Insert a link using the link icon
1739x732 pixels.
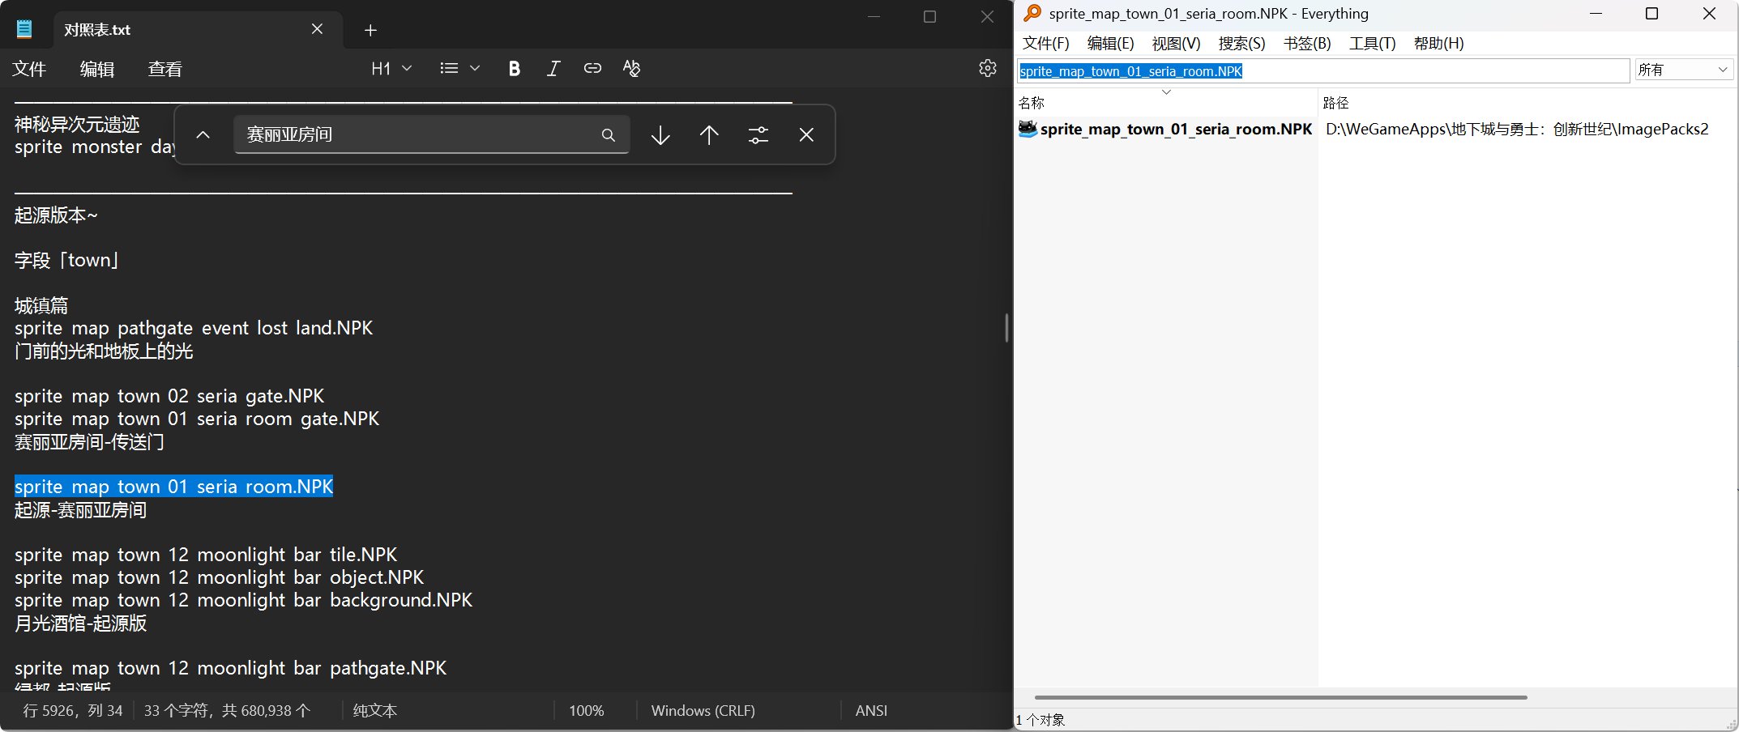pos(592,69)
